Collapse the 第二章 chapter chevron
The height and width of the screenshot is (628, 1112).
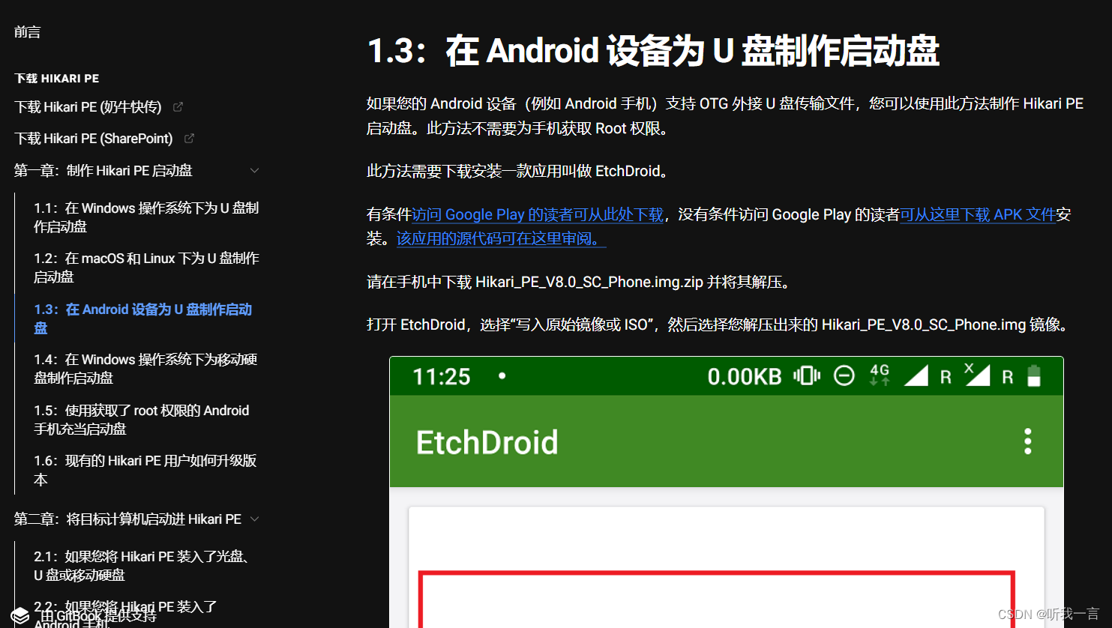pyautogui.click(x=254, y=519)
